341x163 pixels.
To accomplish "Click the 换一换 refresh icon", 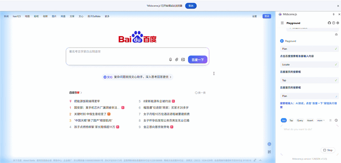I will [x=196, y=93].
